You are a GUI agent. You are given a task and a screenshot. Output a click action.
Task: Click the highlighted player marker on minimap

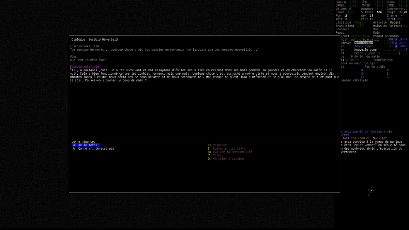tap(396, 46)
